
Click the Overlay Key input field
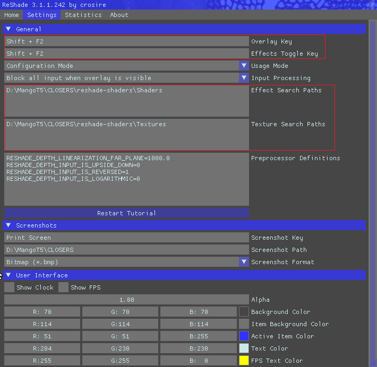click(126, 41)
